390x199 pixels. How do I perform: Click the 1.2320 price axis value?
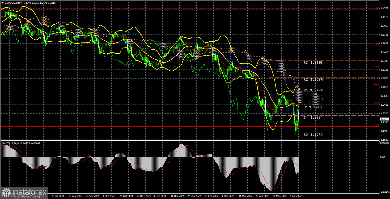(x=384, y=114)
